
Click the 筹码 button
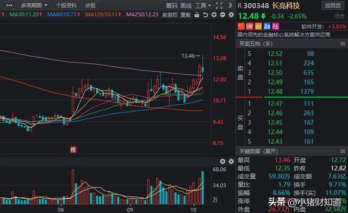(172, 5)
